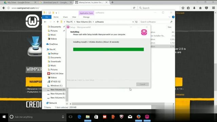Open Firefox home page icon

coord(200,8)
